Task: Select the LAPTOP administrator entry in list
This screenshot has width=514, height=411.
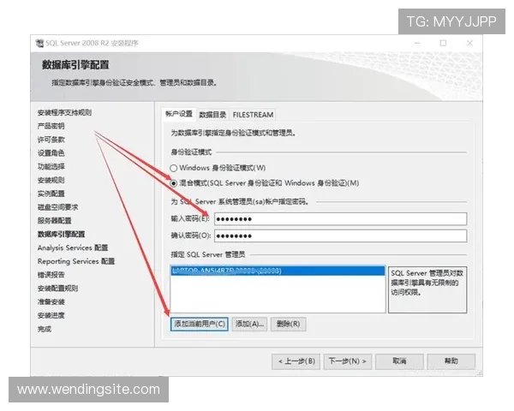Action: point(278,271)
